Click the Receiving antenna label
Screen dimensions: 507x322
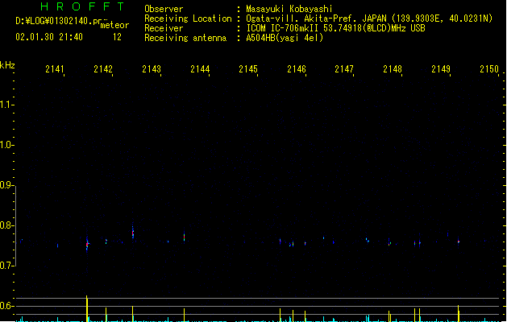[x=185, y=38]
